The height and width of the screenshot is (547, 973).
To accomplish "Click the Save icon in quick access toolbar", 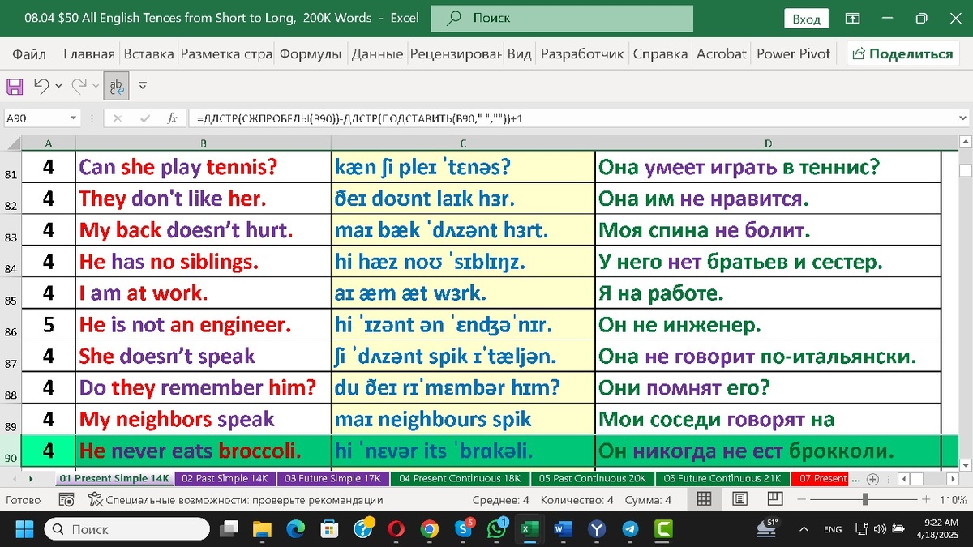I will coord(15,85).
